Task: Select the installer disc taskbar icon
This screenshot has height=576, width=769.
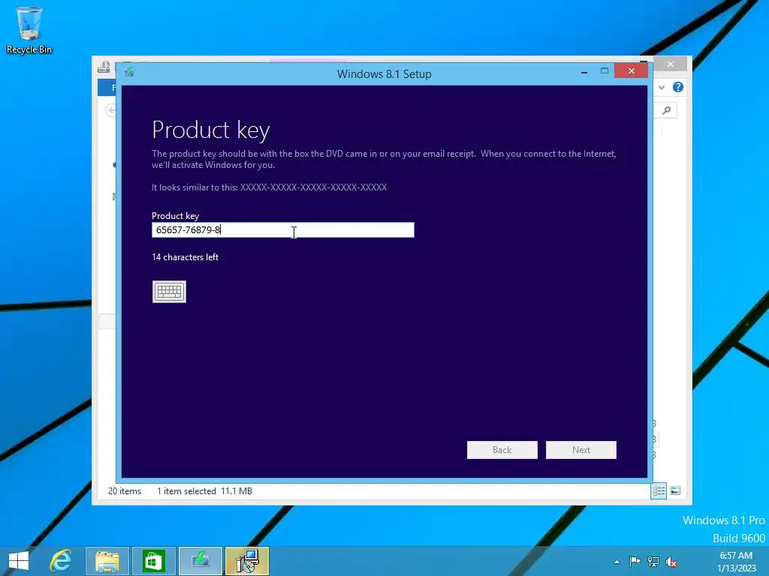Action: pyautogui.click(x=246, y=561)
